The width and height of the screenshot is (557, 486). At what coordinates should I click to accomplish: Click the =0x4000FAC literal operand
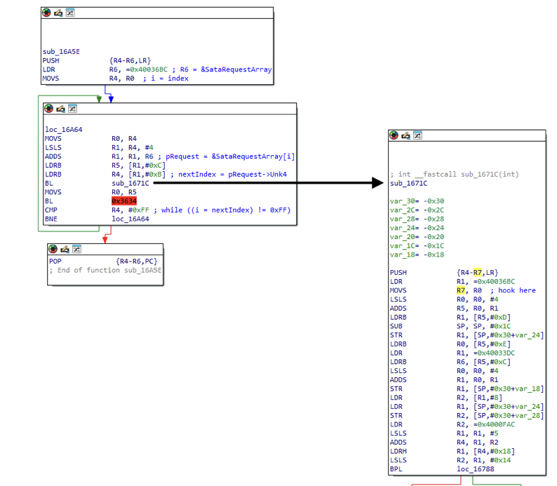pyautogui.click(x=494, y=424)
